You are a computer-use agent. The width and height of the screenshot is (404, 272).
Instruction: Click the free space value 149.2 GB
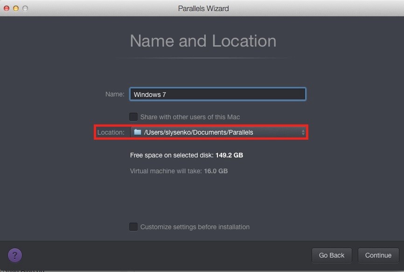(x=229, y=155)
